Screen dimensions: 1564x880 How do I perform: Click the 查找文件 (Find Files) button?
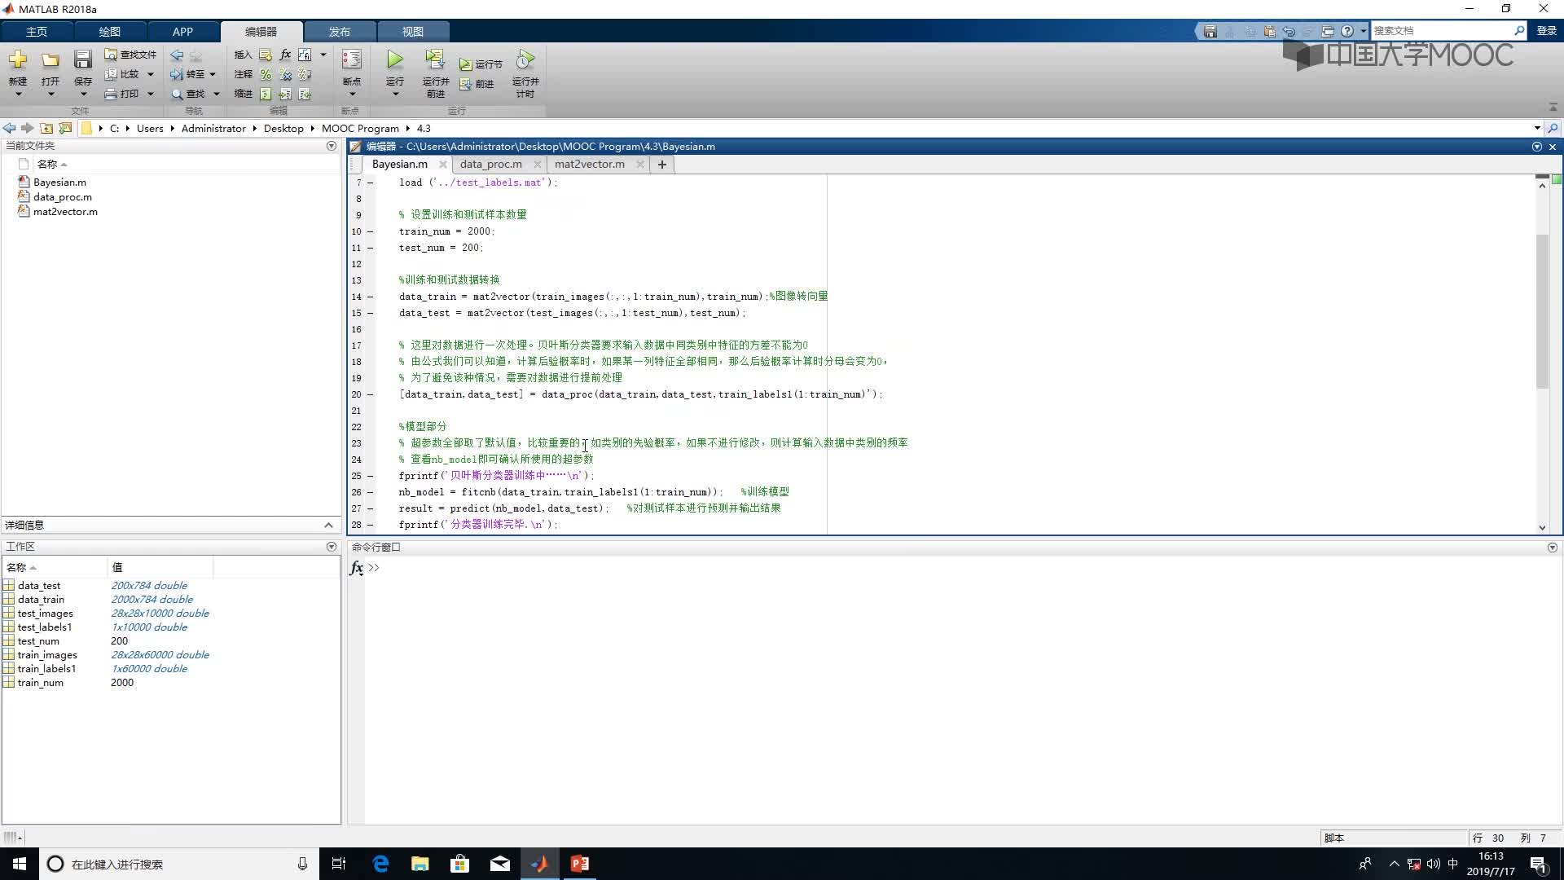click(130, 55)
